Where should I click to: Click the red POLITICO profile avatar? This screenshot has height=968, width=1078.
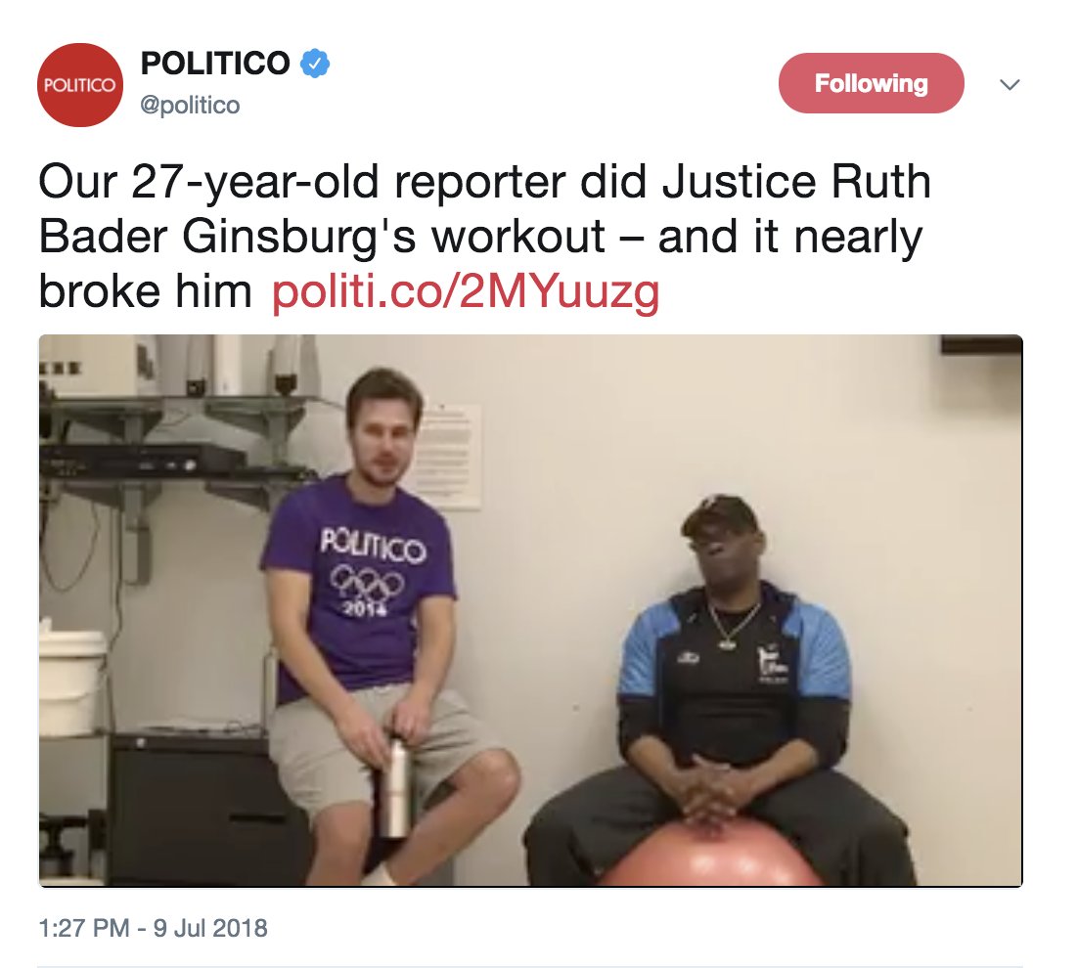[x=80, y=85]
